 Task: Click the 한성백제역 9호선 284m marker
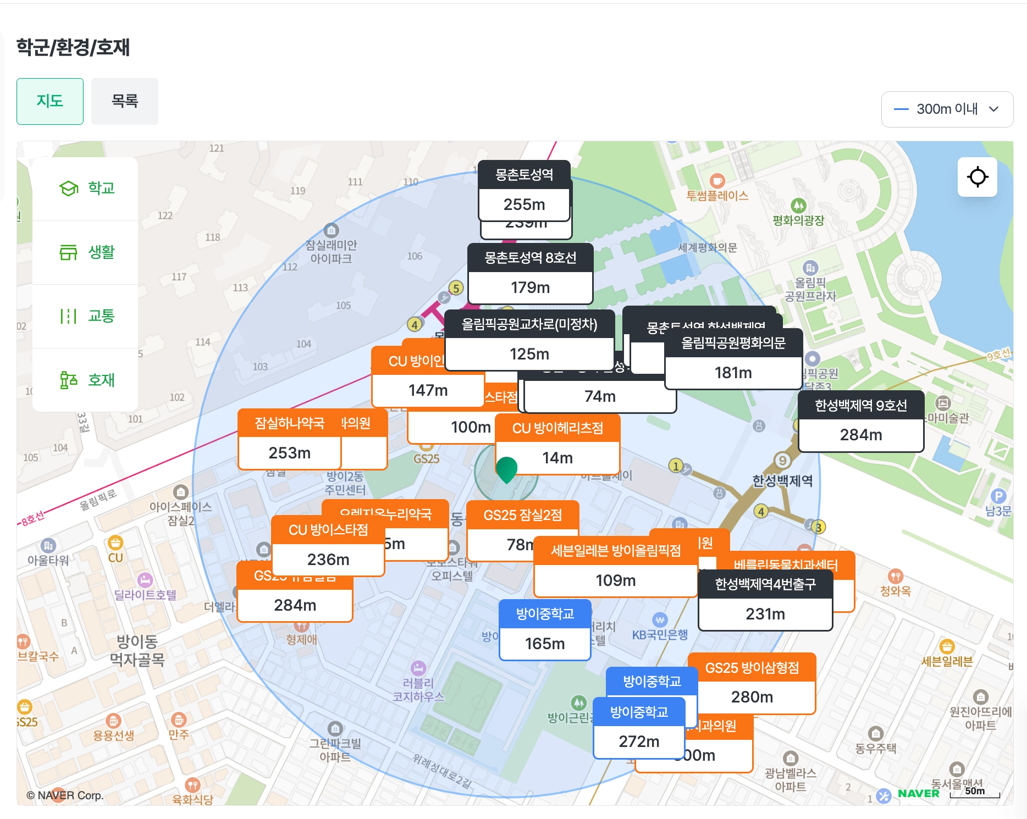point(861,421)
